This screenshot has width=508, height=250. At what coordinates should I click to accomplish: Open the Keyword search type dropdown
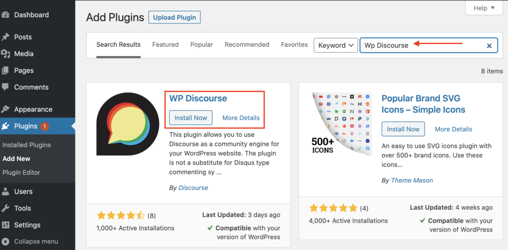coord(336,45)
